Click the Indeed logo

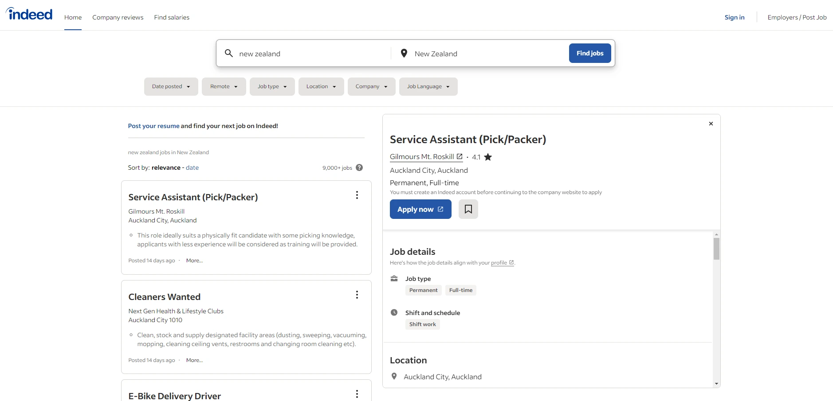coord(29,14)
